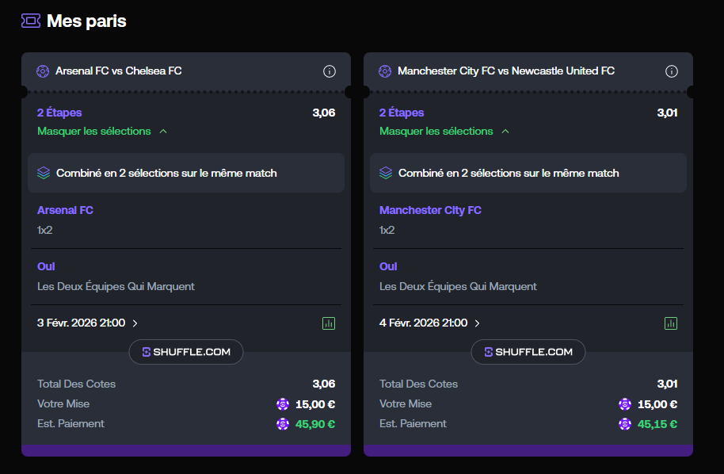The height and width of the screenshot is (474, 724).
Task: Open match arrow next to 3 Févr. 2026 21:00
Action: point(135,323)
